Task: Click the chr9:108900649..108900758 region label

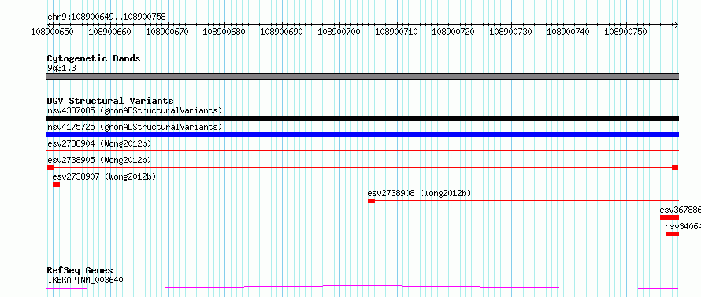Action: click(106, 17)
